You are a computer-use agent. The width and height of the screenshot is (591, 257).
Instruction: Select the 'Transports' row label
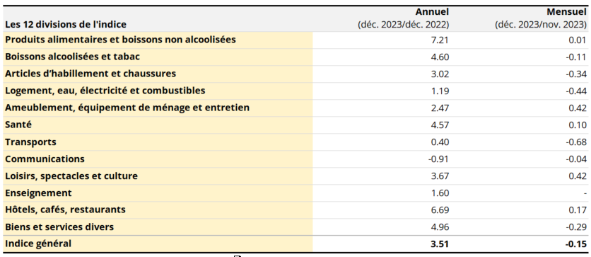pos(30,142)
